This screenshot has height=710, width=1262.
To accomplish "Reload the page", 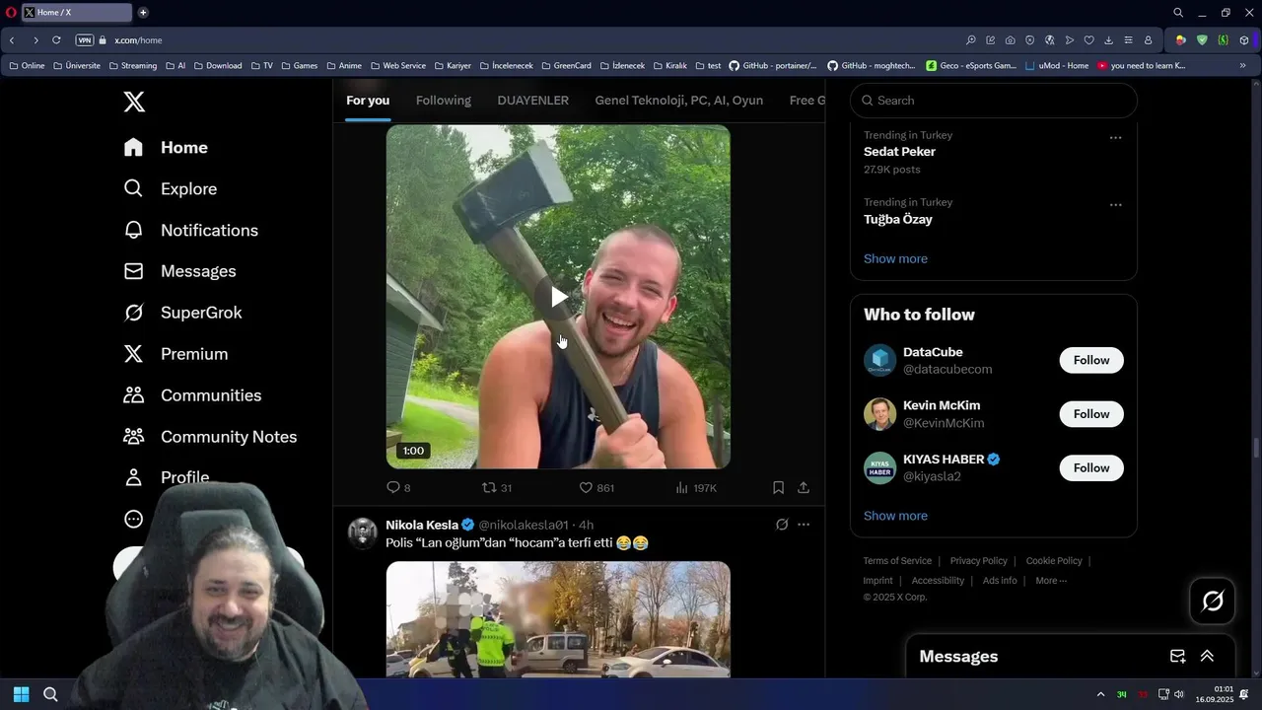I will coord(56,40).
